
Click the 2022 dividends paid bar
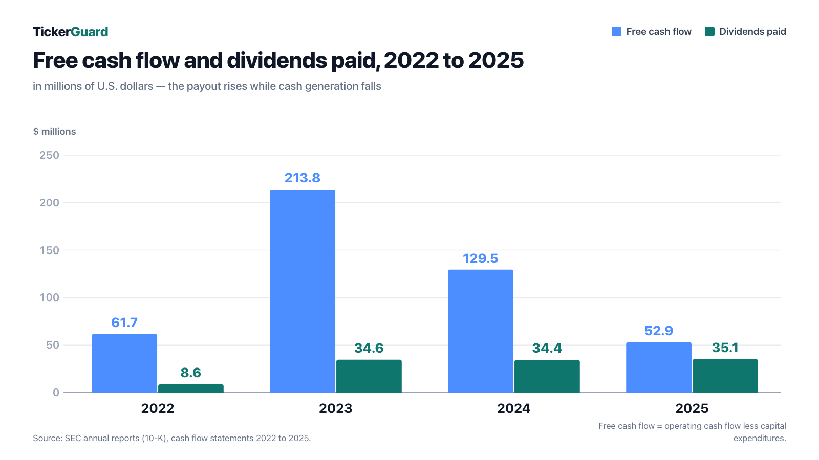(191, 388)
